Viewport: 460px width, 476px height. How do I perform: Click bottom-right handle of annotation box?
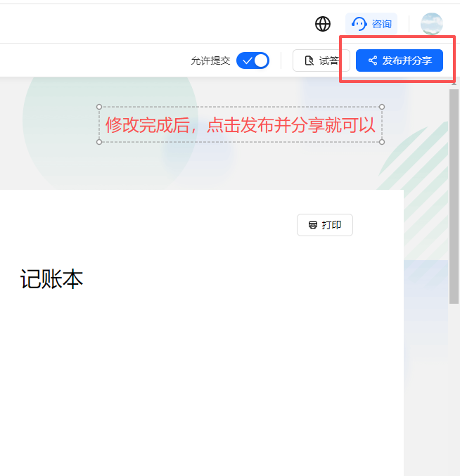tap(382, 142)
